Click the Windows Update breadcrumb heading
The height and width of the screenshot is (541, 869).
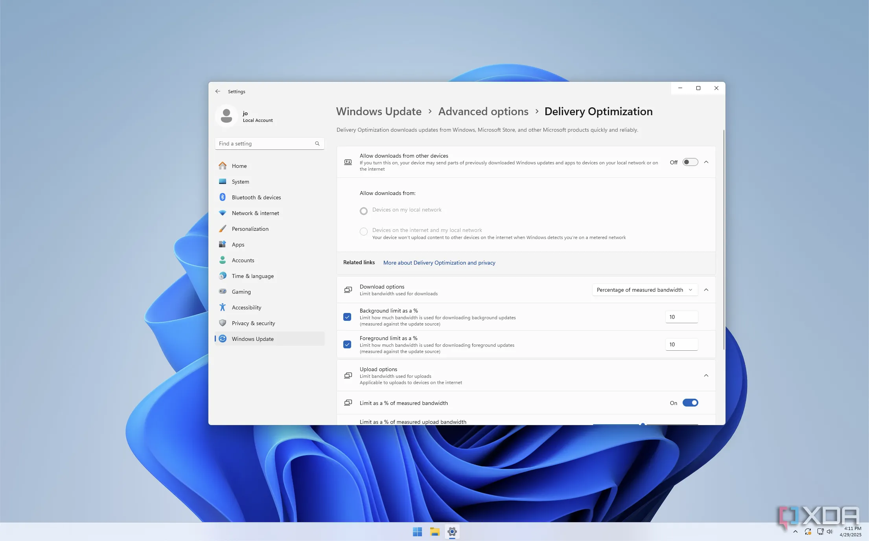point(378,111)
